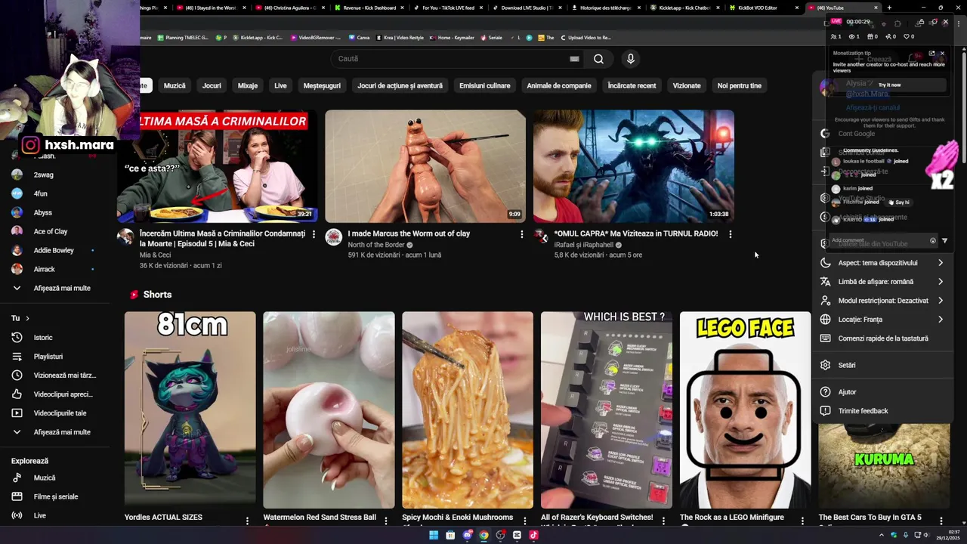The image size is (967, 544).
Task: Open the WHICH IS BEST keyboard switches short
Action: (606, 410)
